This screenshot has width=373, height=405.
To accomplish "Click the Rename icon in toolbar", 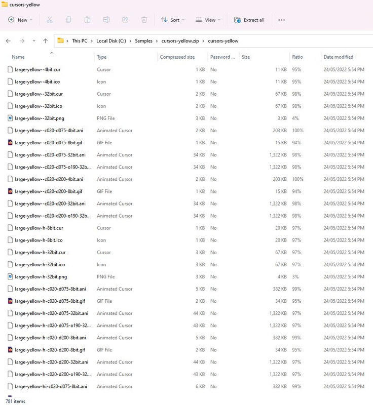I will point(106,20).
